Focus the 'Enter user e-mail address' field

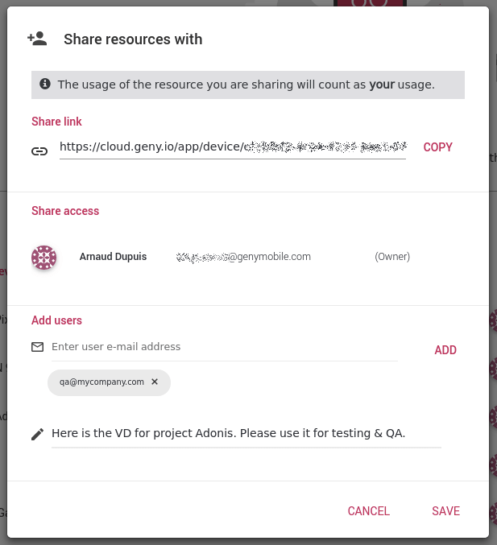click(x=224, y=347)
